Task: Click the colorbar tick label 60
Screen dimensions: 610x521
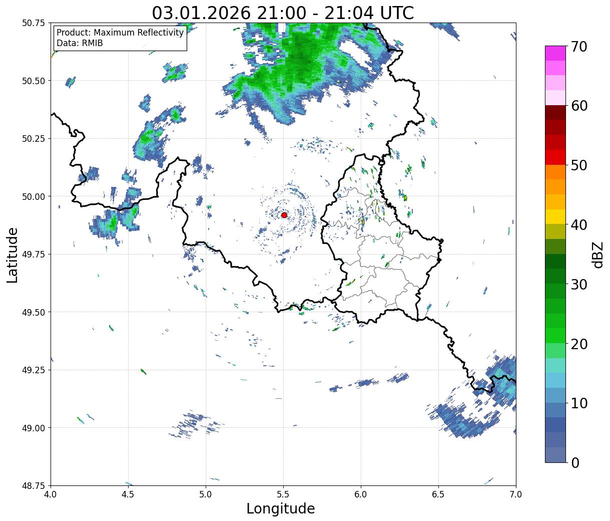Action: pos(578,106)
